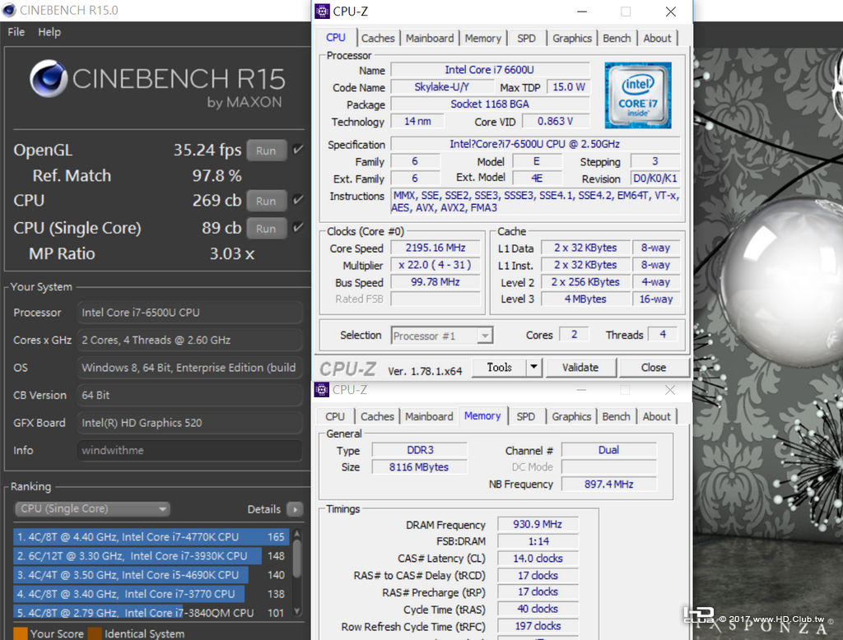Minimize the upper CPU-Z window
Screen dimensions: 843x640
click(x=581, y=12)
